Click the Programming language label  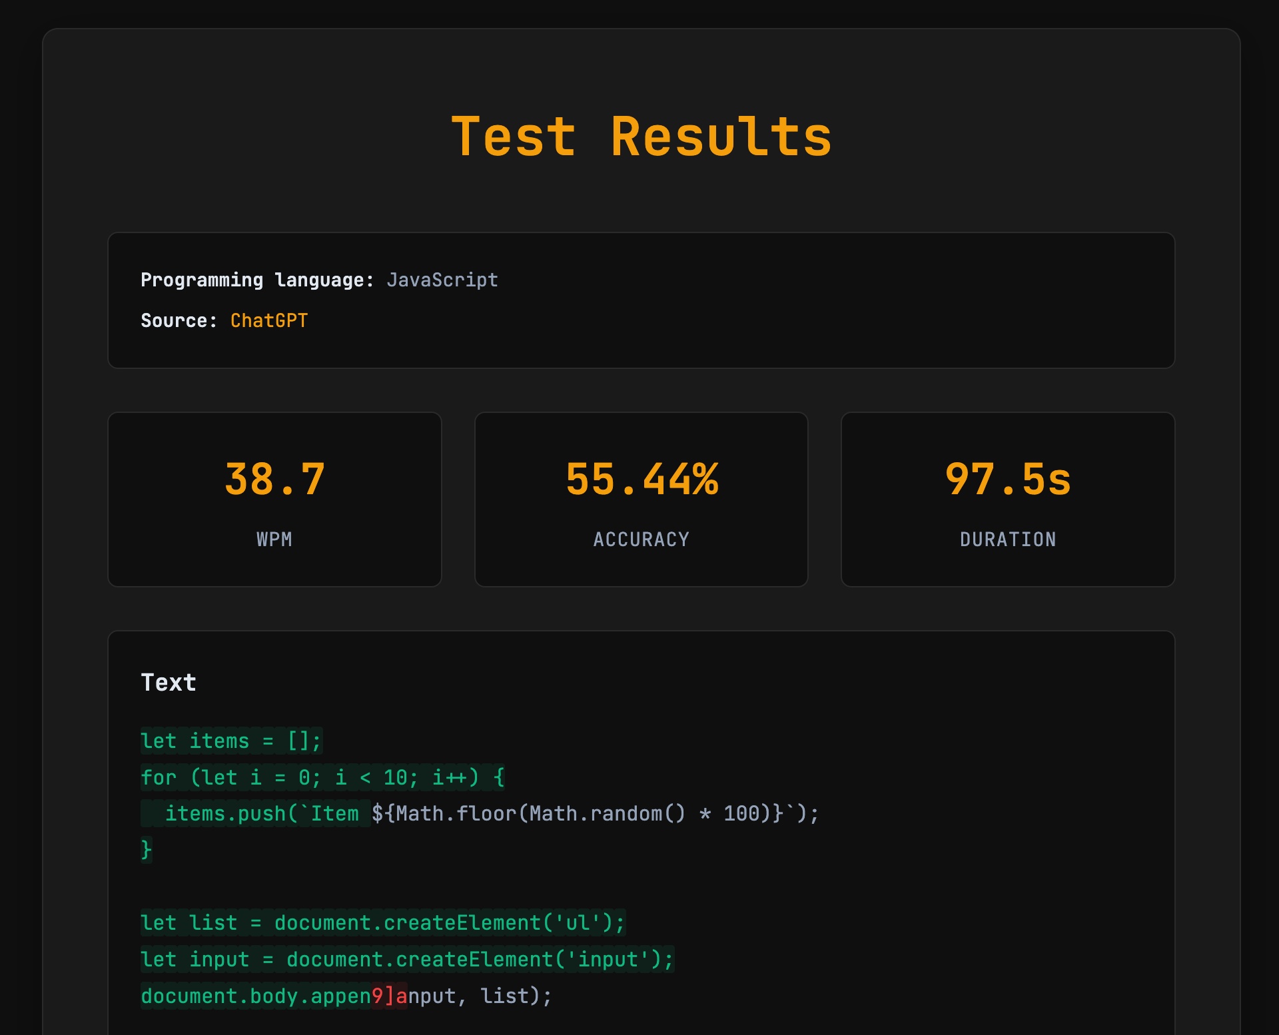[257, 280]
